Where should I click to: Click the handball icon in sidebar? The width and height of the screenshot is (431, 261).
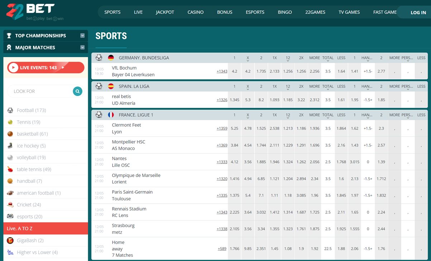pos(10,181)
